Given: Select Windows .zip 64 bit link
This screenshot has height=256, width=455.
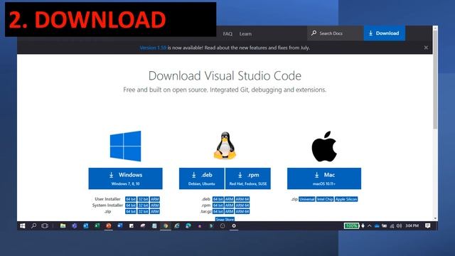Looking at the screenshot, I should tap(131, 211).
